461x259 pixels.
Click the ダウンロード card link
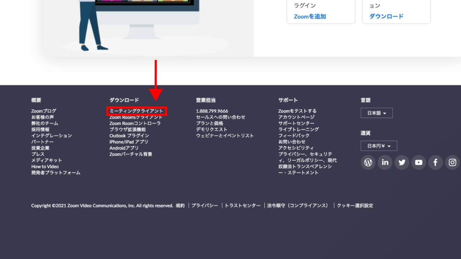pos(386,16)
